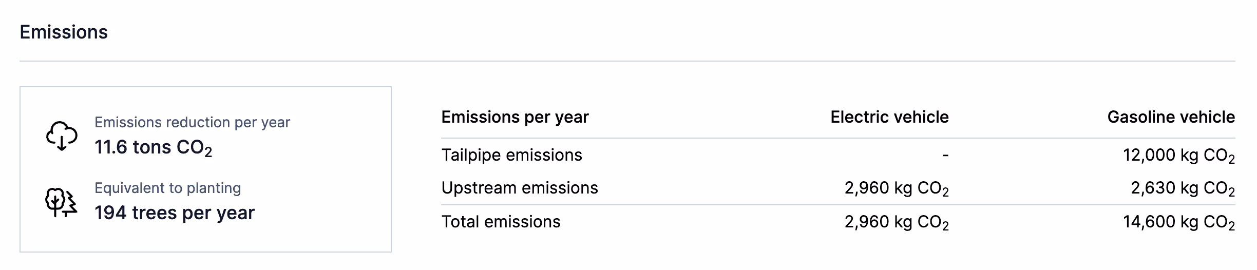This screenshot has height=270, width=1257.
Task: Click the 14,600 kg CO2 total value
Action: (x=1178, y=222)
